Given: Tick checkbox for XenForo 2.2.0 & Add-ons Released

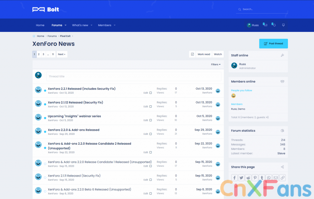Looking at the screenshot, I should point(151,134).
